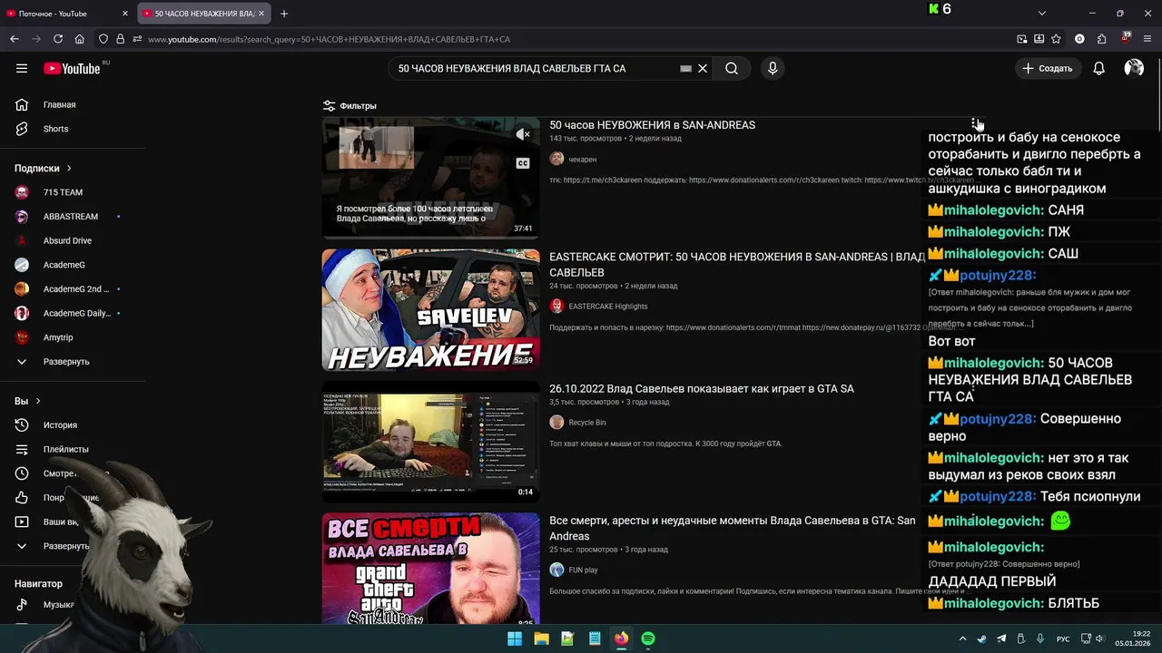
Task: Open the browser extensions puzzle icon
Action: pyautogui.click(x=1102, y=39)
